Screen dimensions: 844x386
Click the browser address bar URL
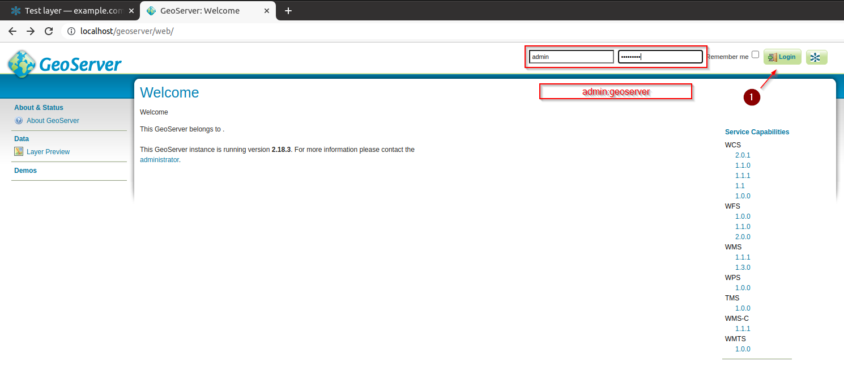tap(127, 31)
